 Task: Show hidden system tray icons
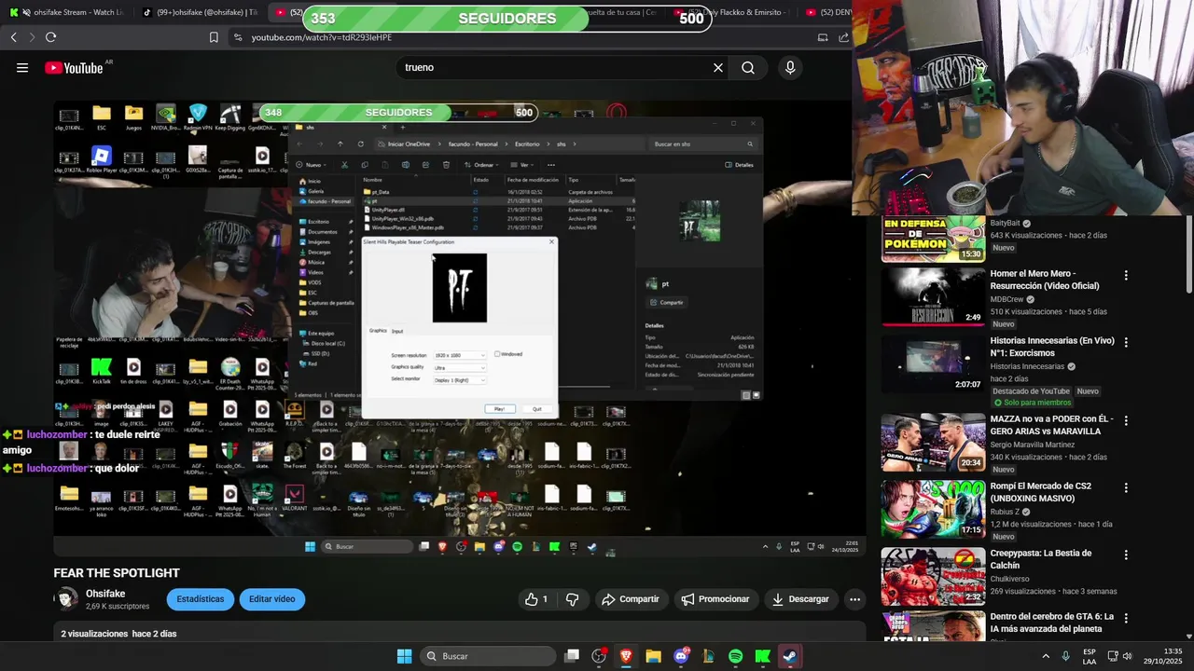(1045, 656)
